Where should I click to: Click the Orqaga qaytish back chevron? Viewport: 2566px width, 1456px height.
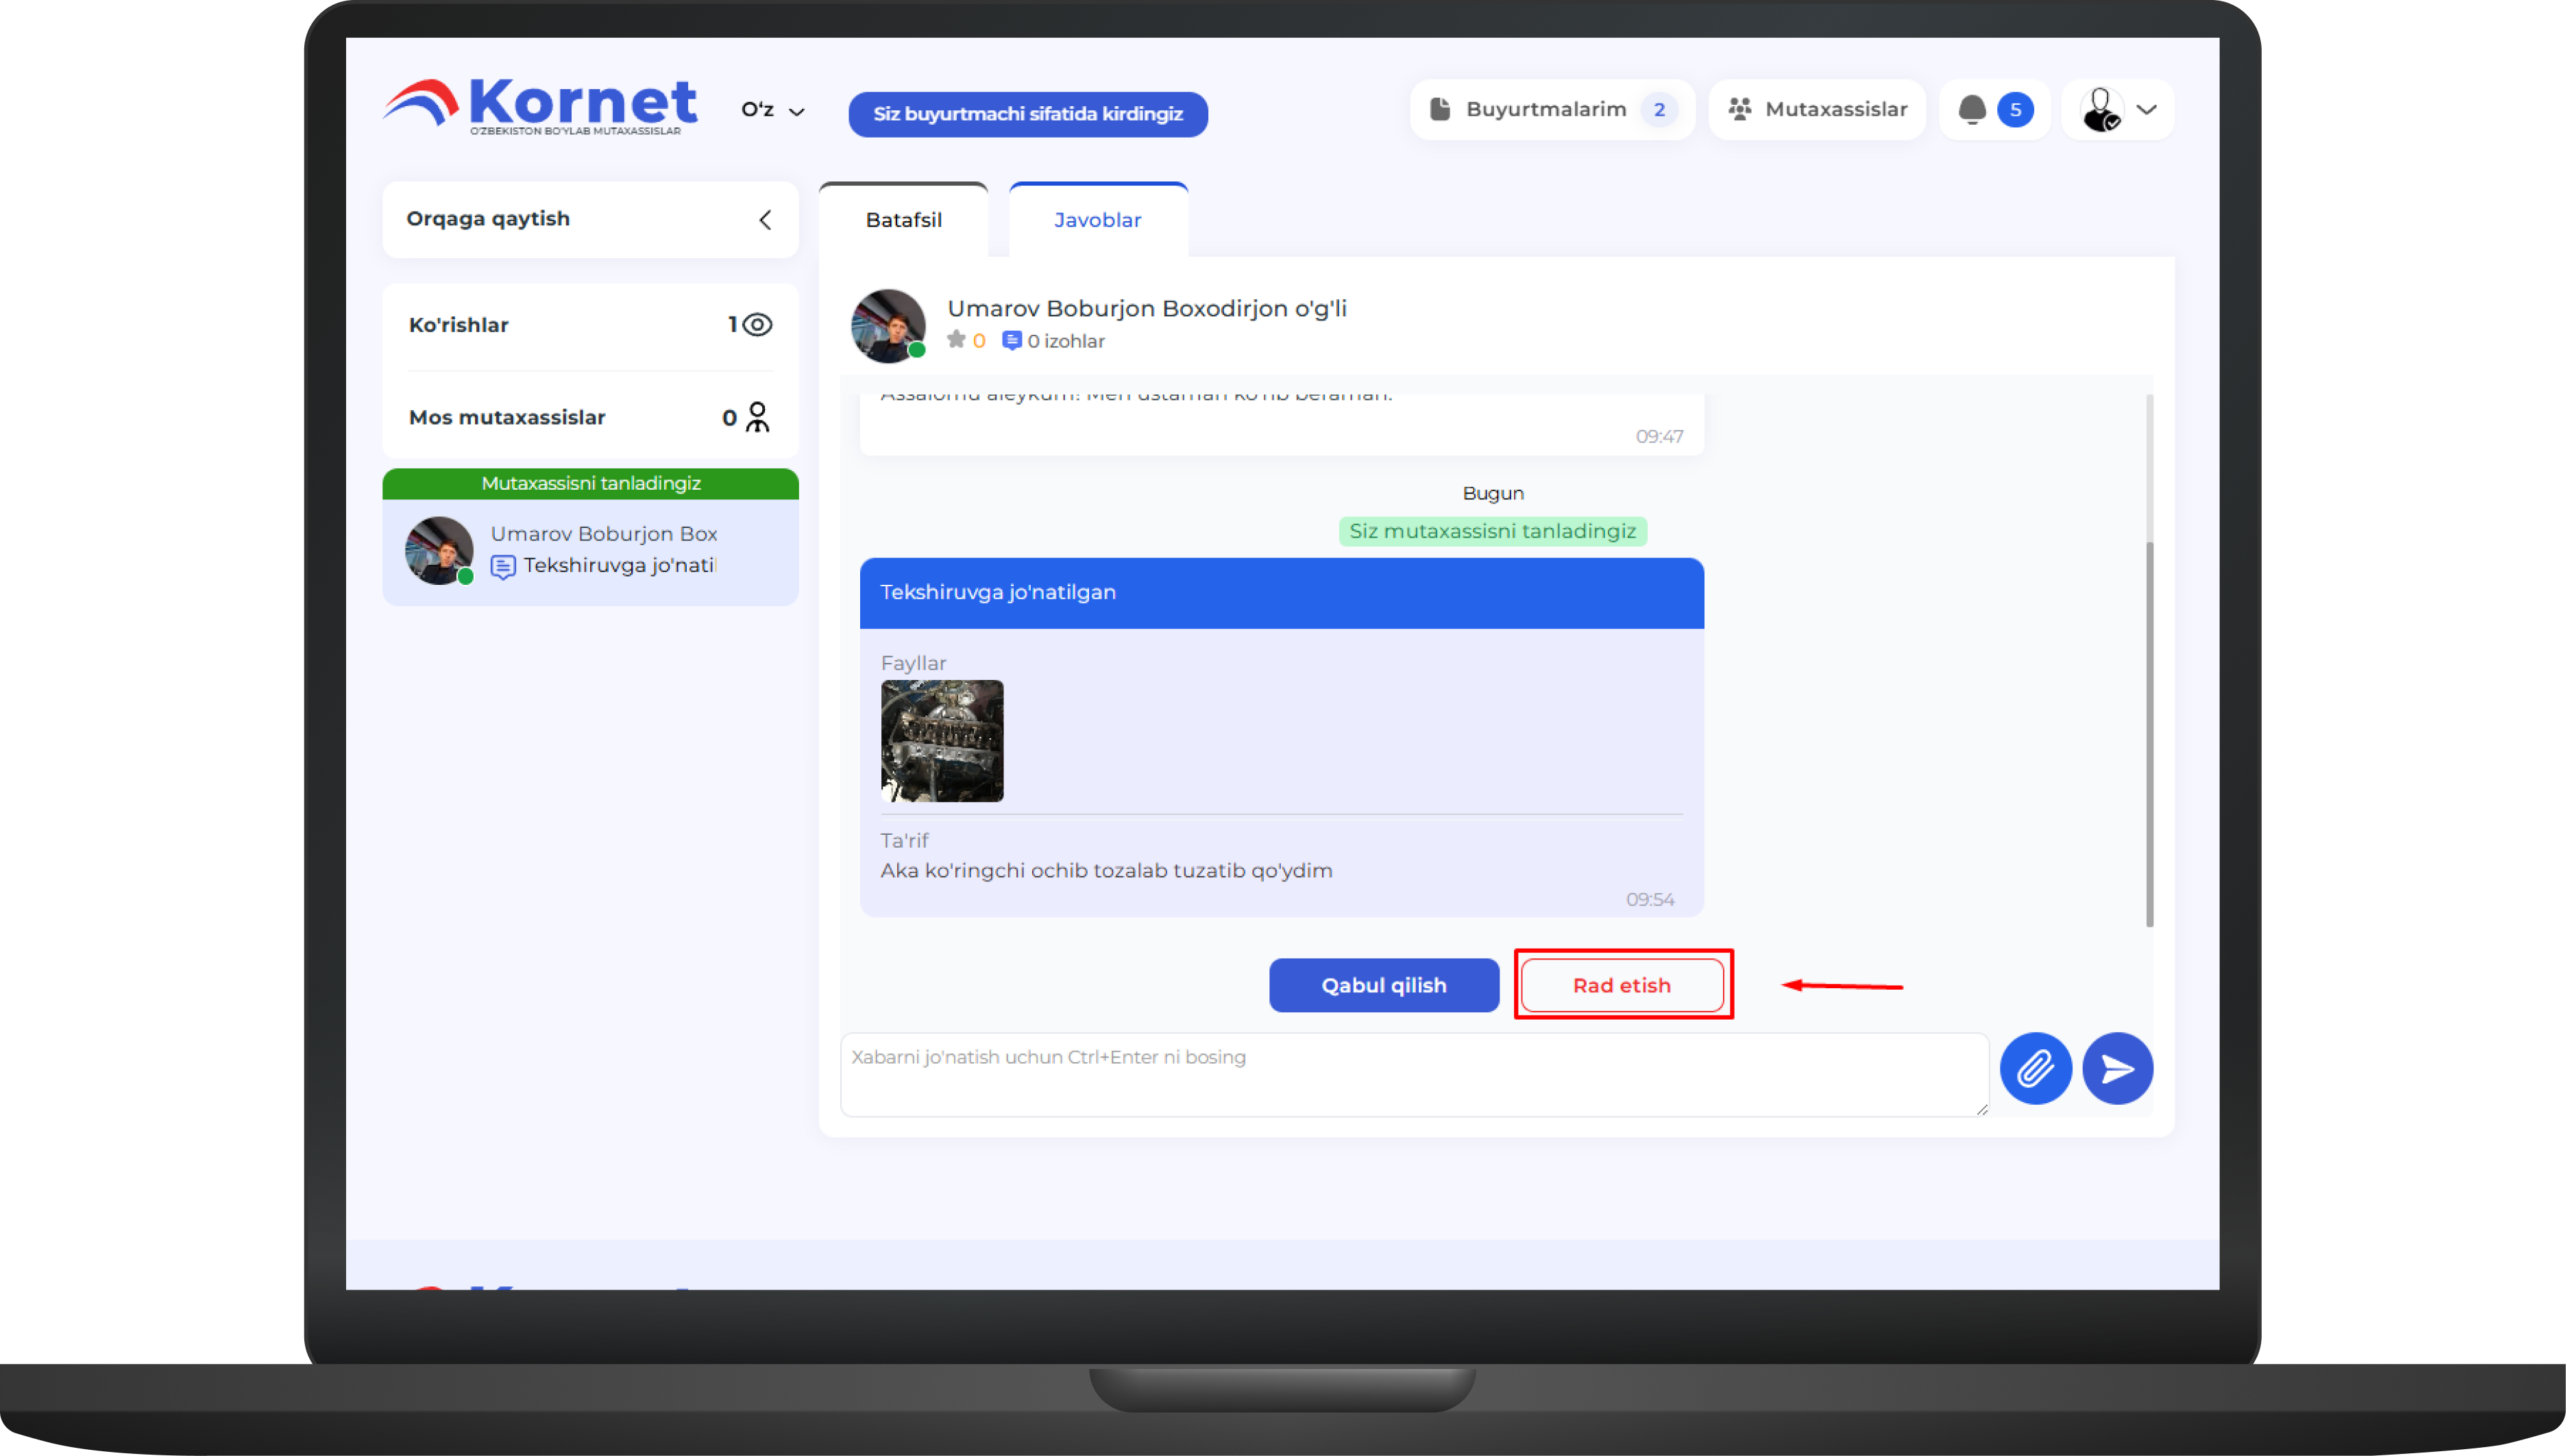[x=765, y=220]
